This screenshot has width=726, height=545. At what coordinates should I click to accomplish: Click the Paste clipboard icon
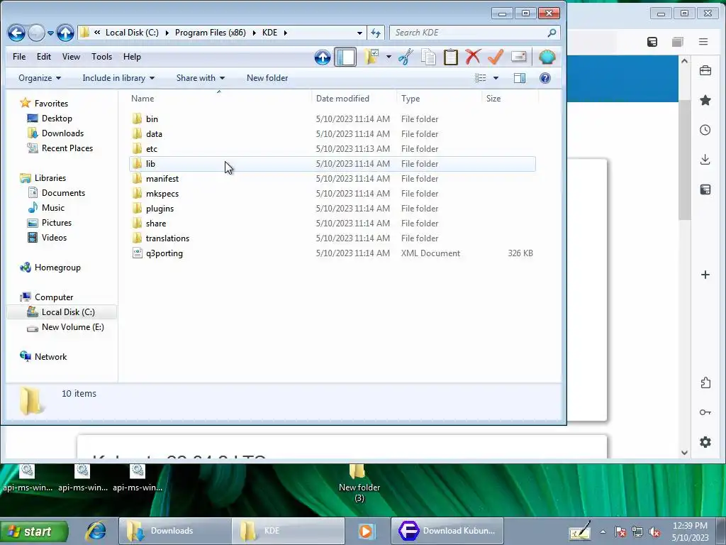[450, 57]
